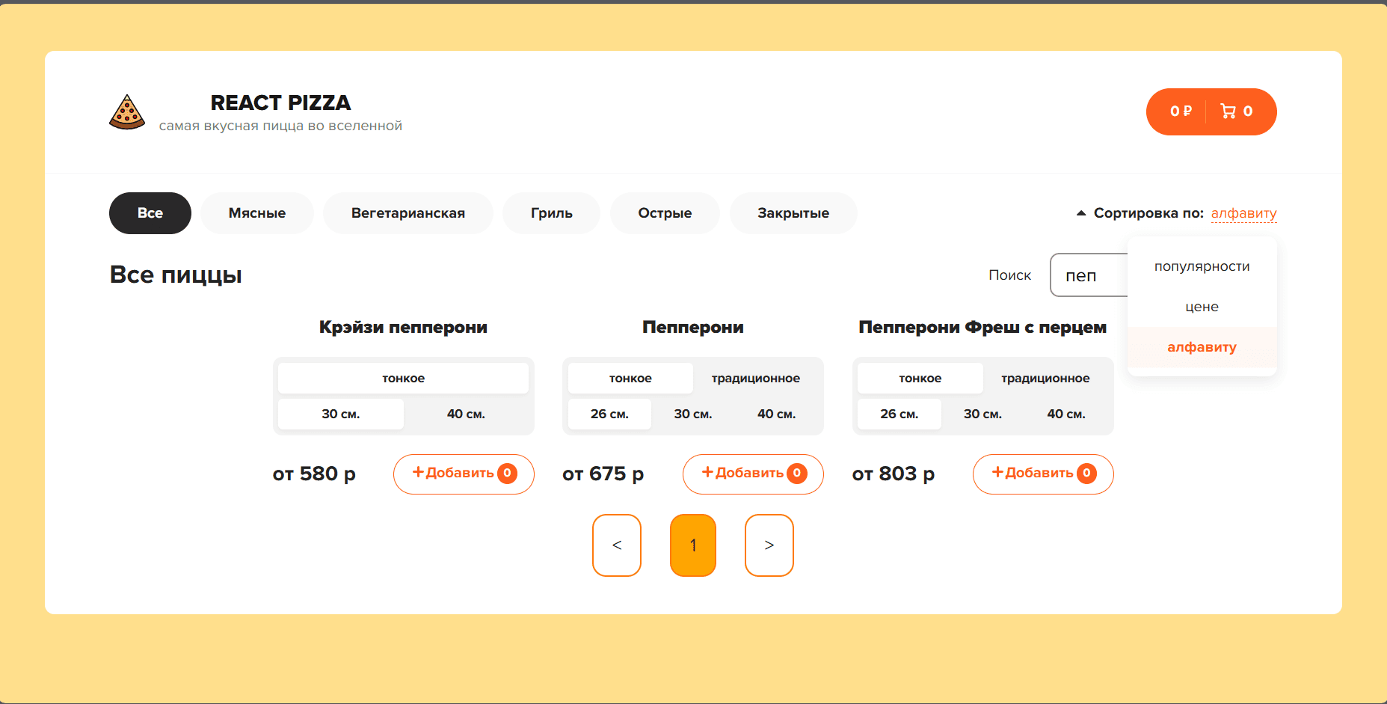The image size is (1387, 704).
Task: Go to next page arrow
Action: (x=769, y=545)
